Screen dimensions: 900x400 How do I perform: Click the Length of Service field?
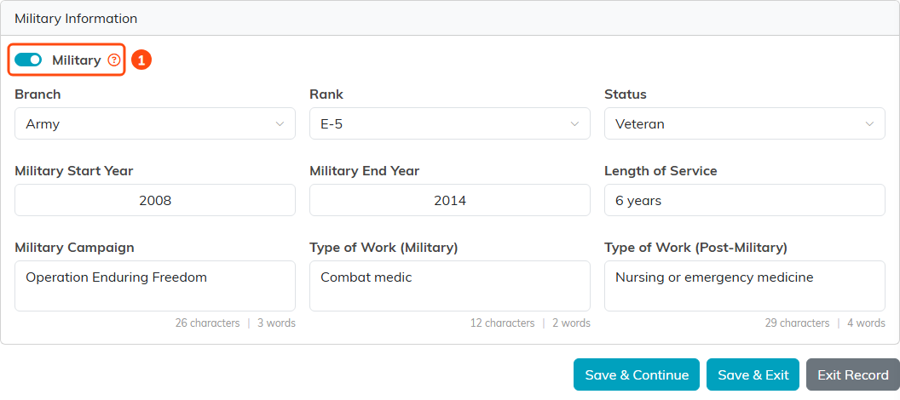tap(744, 200)
